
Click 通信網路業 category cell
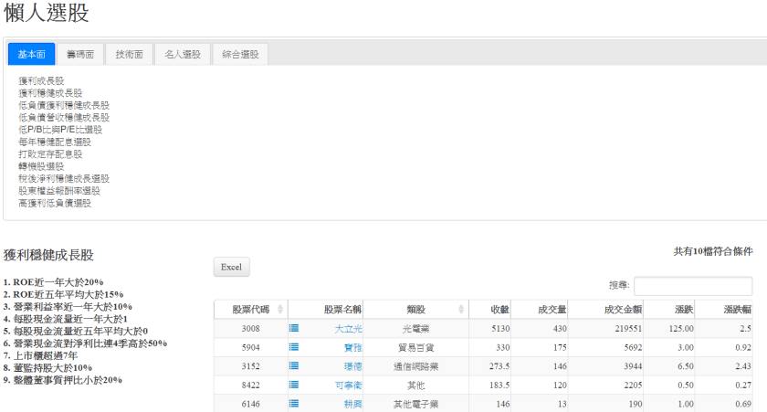(415, 366)
